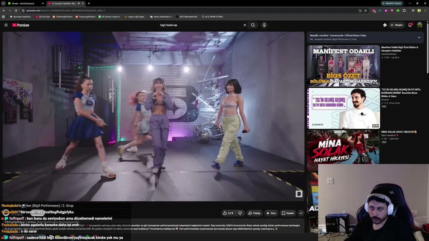Open the Manifest Odaklı Big5 Özet thumbnail
The width and height of the screenshot is (429, 241).
pos(344,66)
